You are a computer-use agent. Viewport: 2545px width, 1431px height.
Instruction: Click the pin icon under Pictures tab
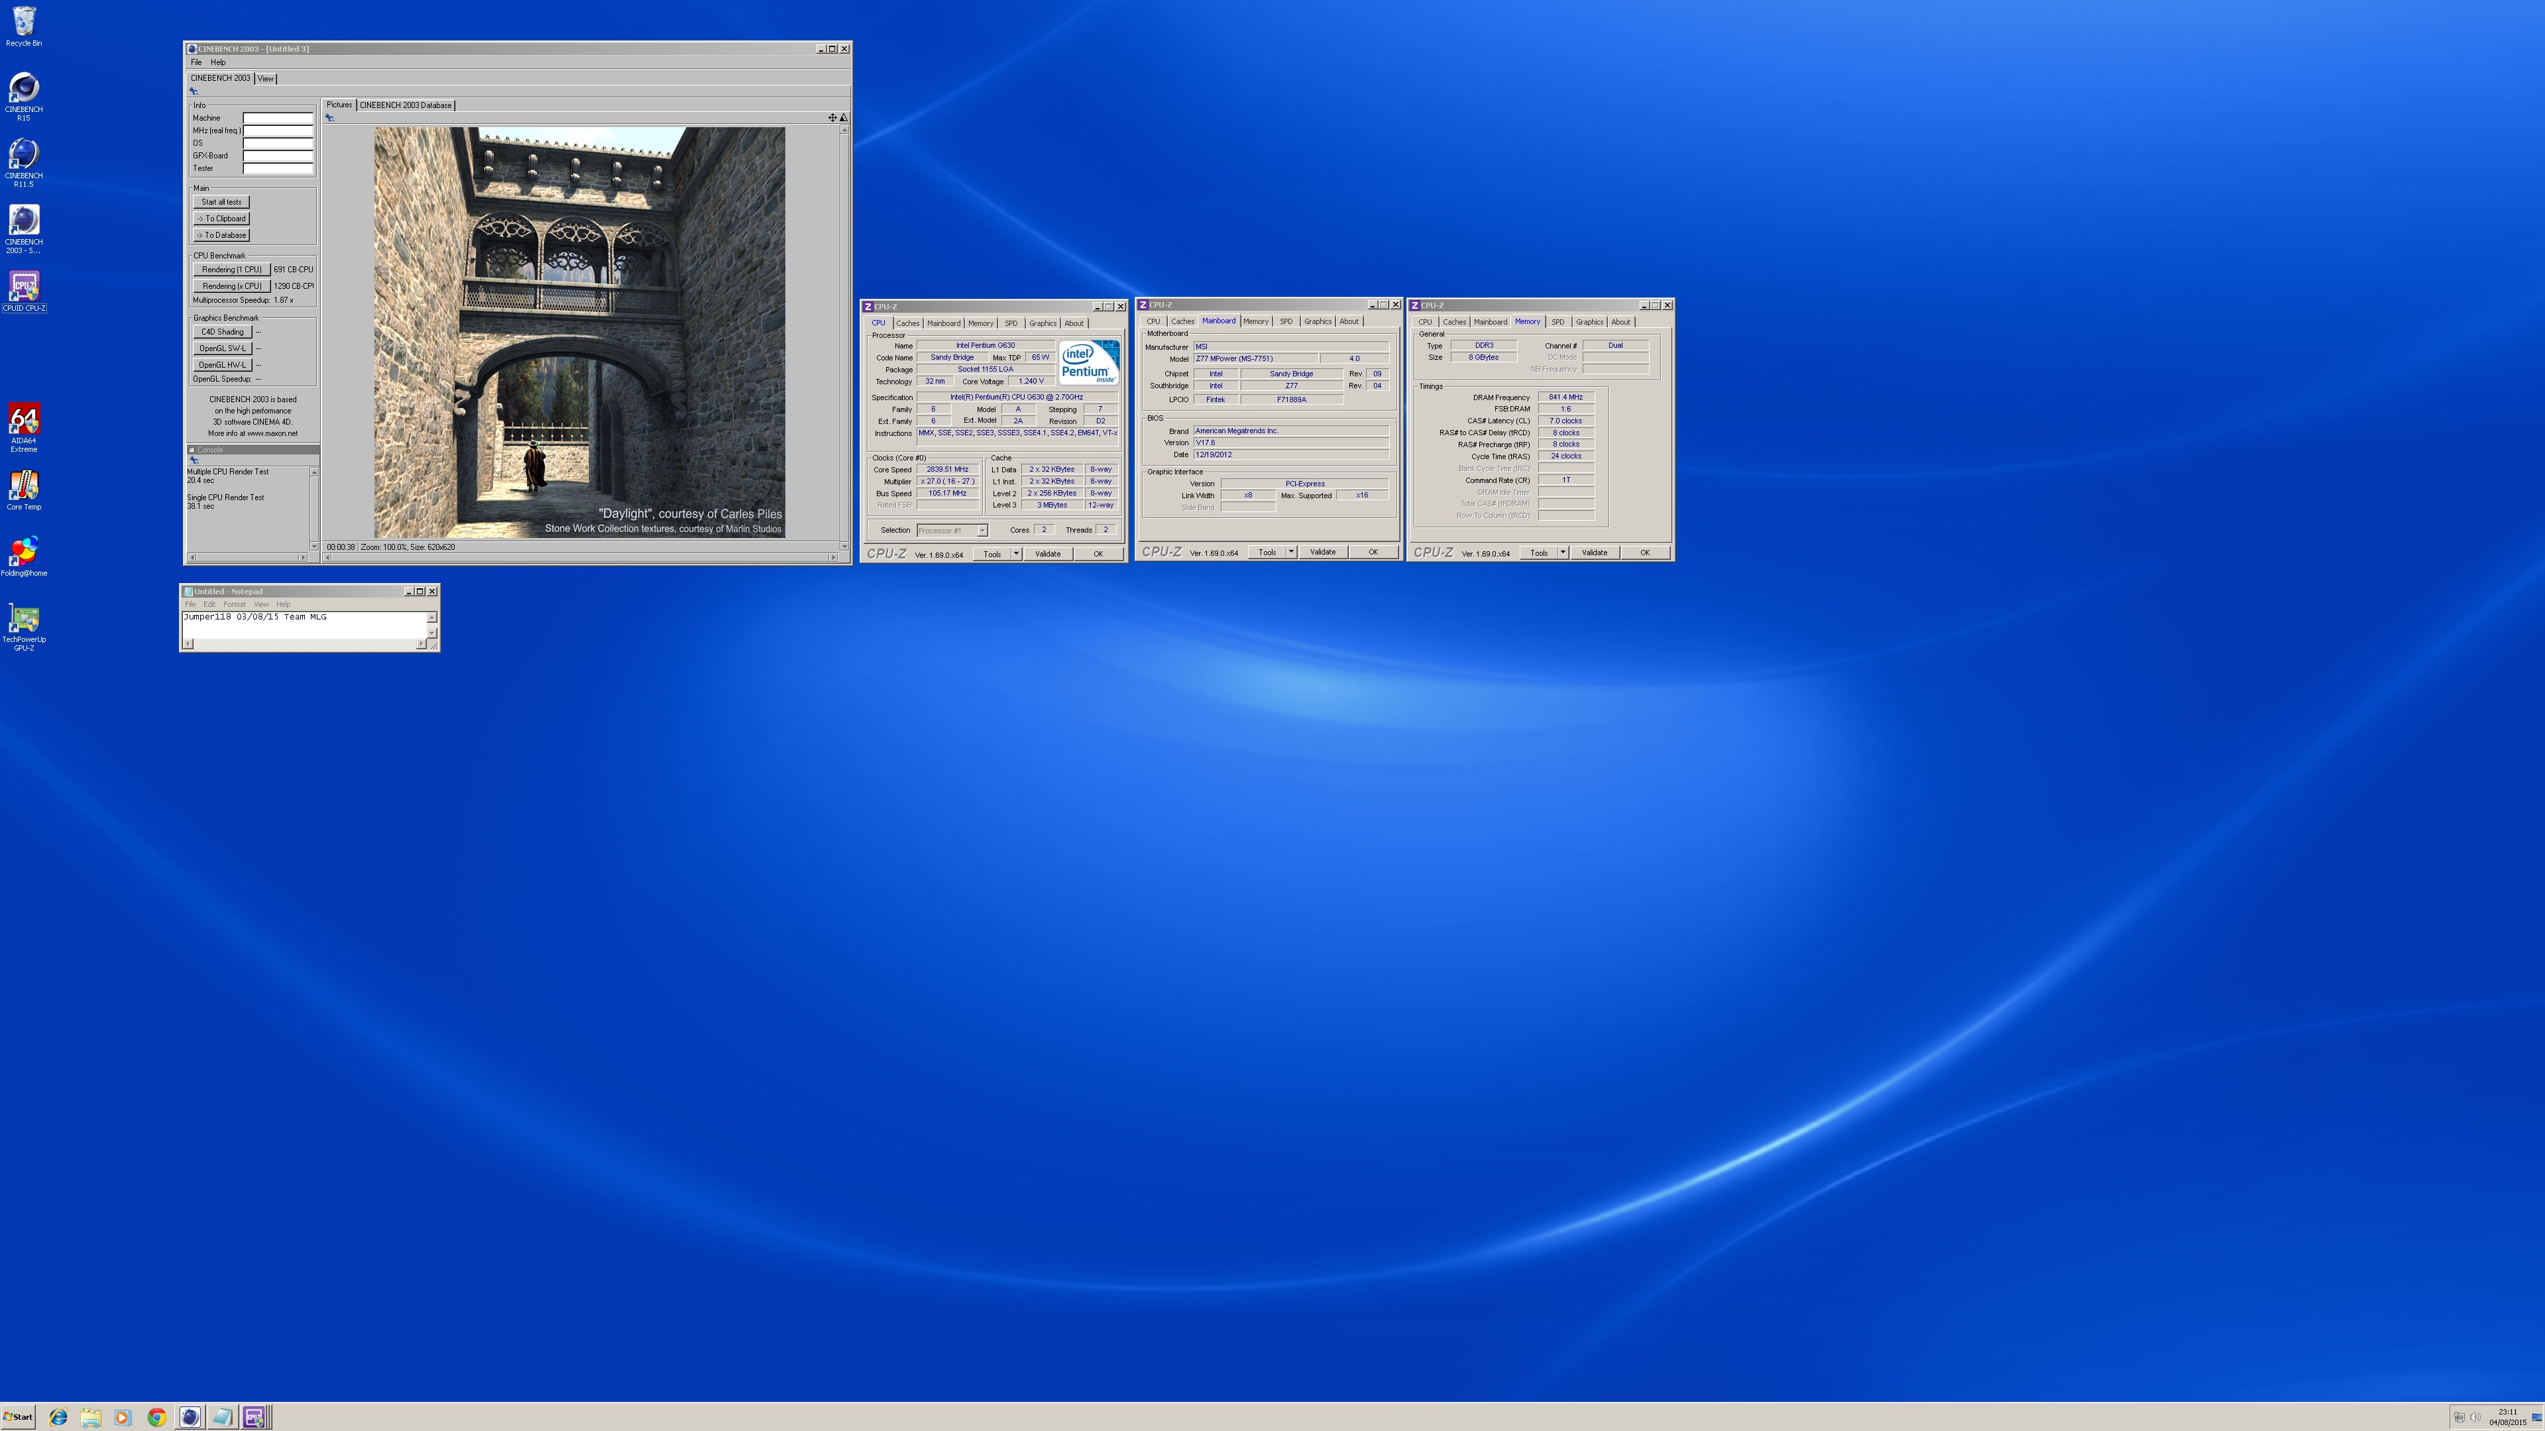330,117
